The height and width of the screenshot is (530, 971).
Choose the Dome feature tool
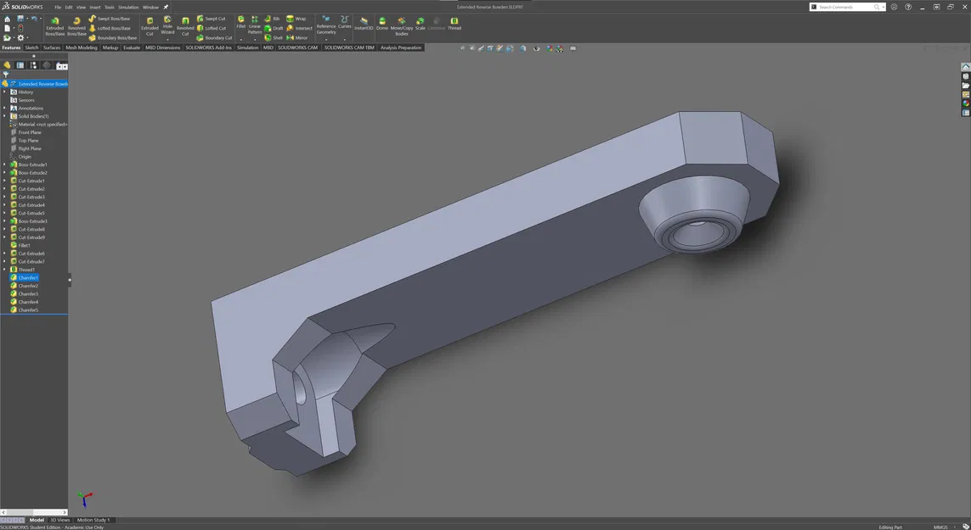coord(382,21)
